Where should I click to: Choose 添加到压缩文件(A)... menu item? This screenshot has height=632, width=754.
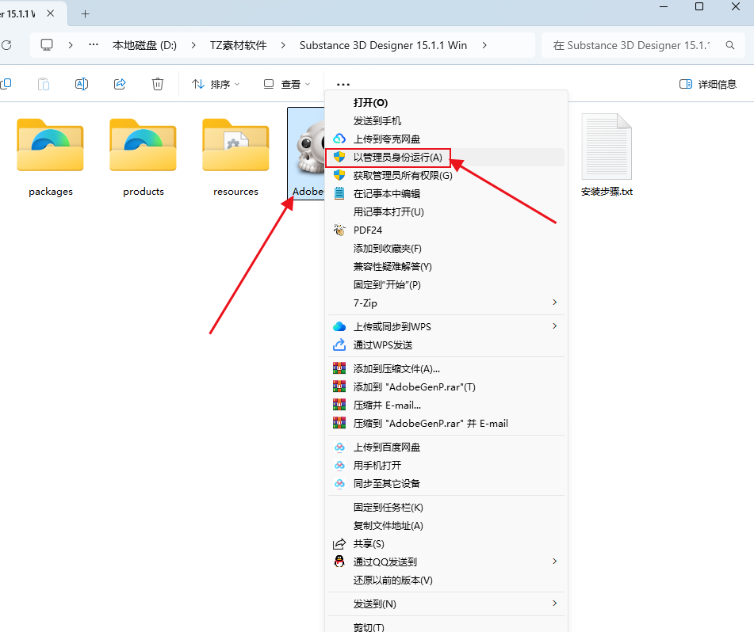tap(446, 369)
